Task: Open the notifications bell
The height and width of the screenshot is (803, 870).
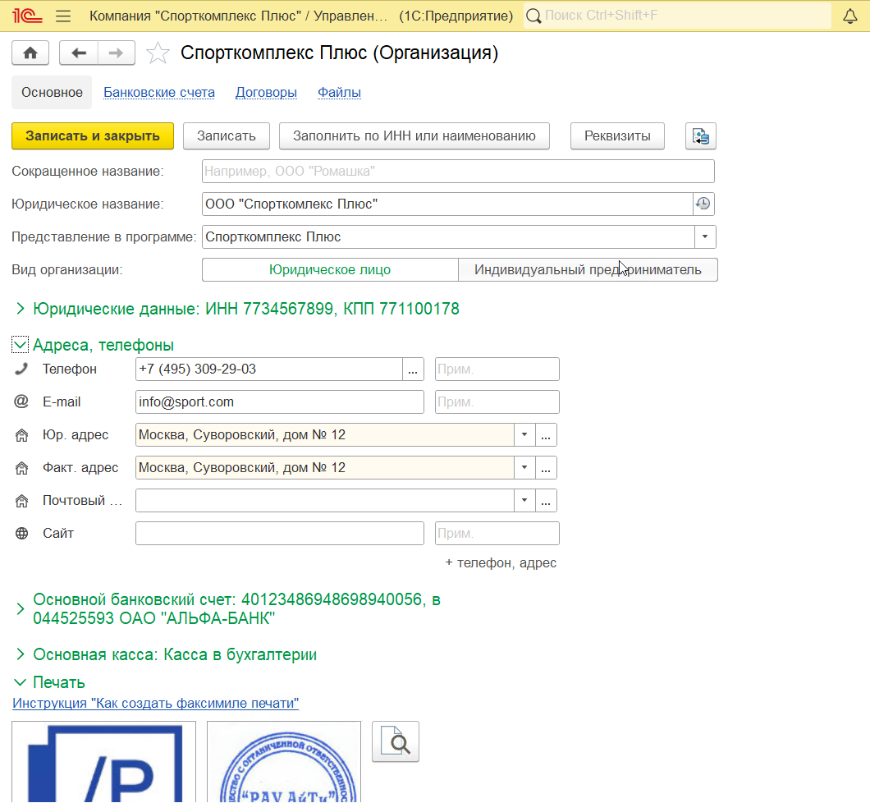Action: [x=850, y=16]
